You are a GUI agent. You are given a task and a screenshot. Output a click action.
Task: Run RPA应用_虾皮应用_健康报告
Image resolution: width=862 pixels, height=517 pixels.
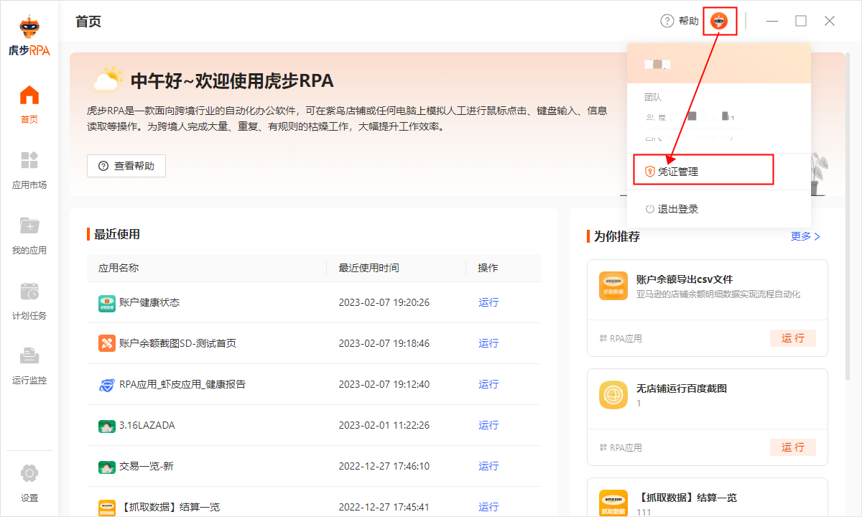pos(488,384)
